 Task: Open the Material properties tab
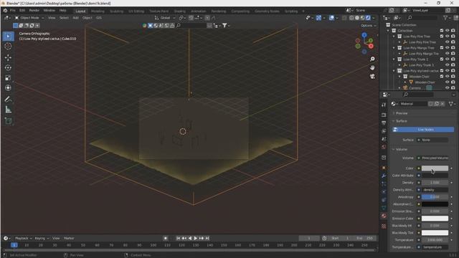click(384, 216)
